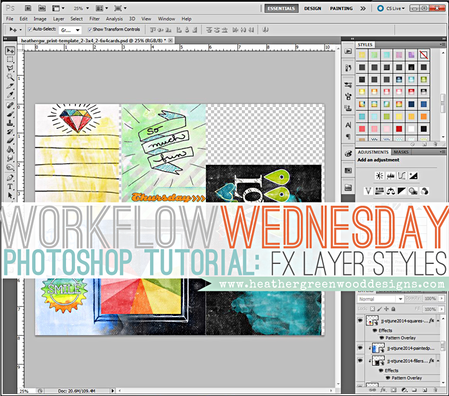Hide the jj-stjune2014-paintedp layer

click(x=360, y=348)
